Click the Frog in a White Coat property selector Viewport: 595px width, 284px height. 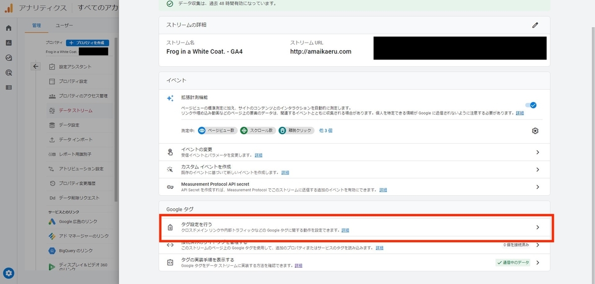point(77,52)
